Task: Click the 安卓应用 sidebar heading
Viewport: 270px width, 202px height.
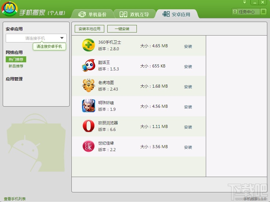Action: tap(14, 29)
